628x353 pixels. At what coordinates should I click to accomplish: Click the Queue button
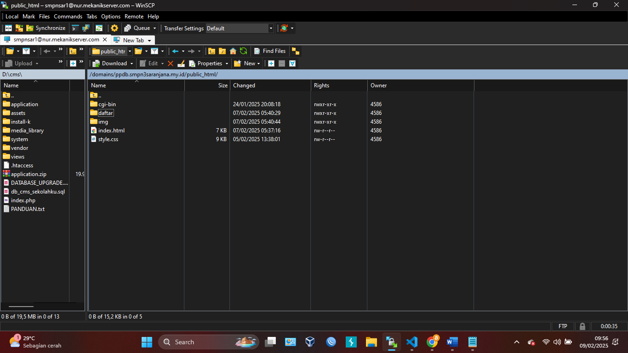[x=137, y=28]
